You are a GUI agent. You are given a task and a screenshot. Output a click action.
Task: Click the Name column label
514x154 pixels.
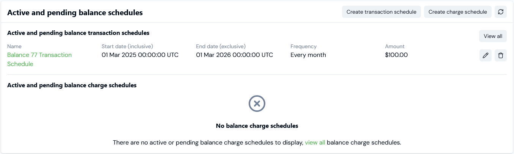pyautogui.click(x=14, y=46)
